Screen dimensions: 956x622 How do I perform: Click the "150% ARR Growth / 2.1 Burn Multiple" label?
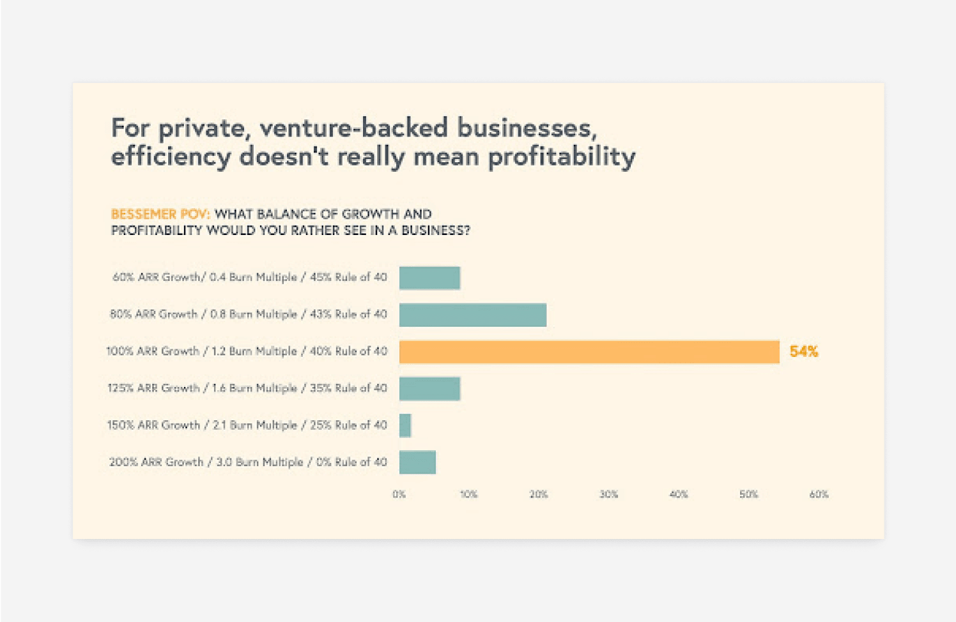pyautogui.click(x=247, y=425)
